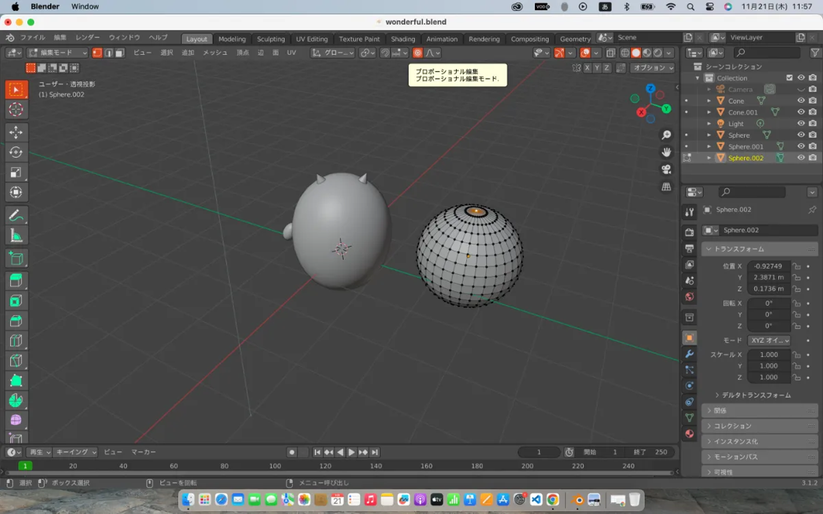Toggle the Collection exclude checkbox
Viewport: 823px width, 514px height.
click(789, 78)
